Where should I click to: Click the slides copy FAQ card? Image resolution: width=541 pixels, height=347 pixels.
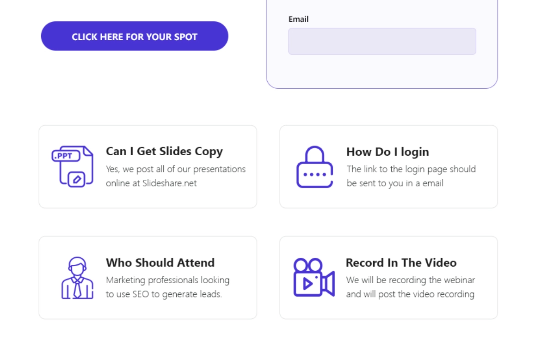pos(147,165)
